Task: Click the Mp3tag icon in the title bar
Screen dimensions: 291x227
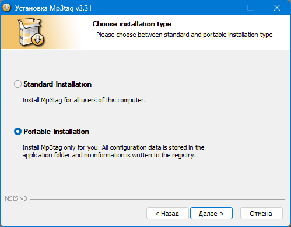Action: (7, 8)
